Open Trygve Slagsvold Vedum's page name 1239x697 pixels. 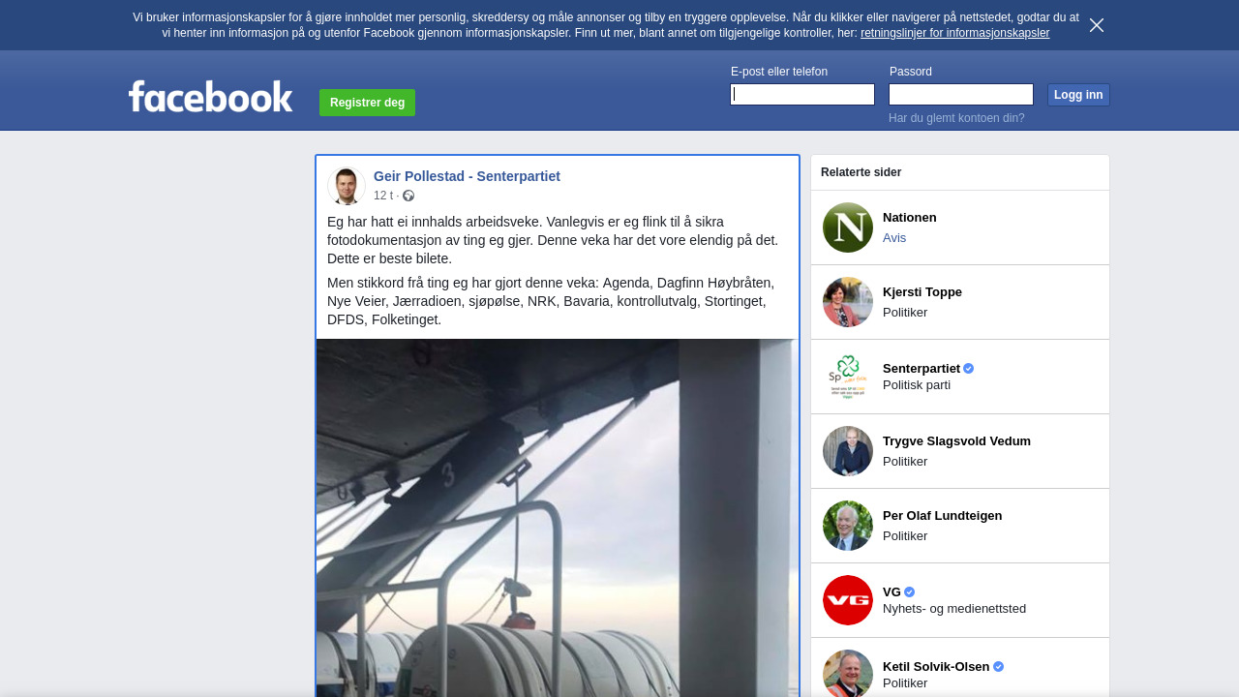(956, 441)
